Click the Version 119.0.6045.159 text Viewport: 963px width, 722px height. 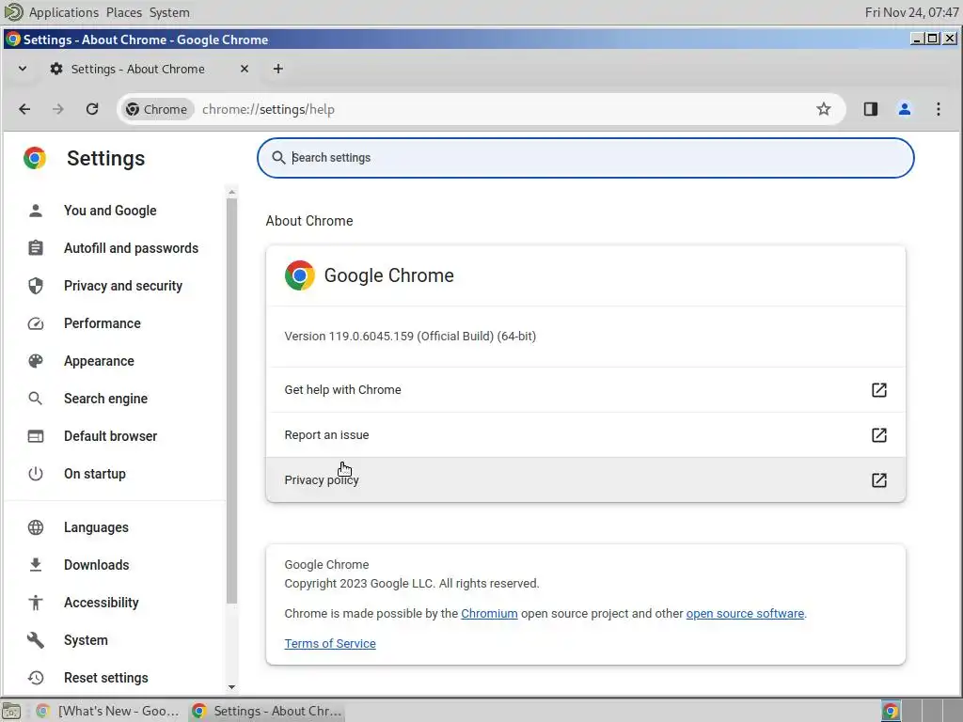pyautogui.click(x=410, y=337)
